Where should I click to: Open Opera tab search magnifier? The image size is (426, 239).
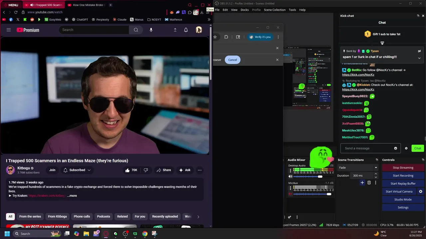[x=190, y=5]
